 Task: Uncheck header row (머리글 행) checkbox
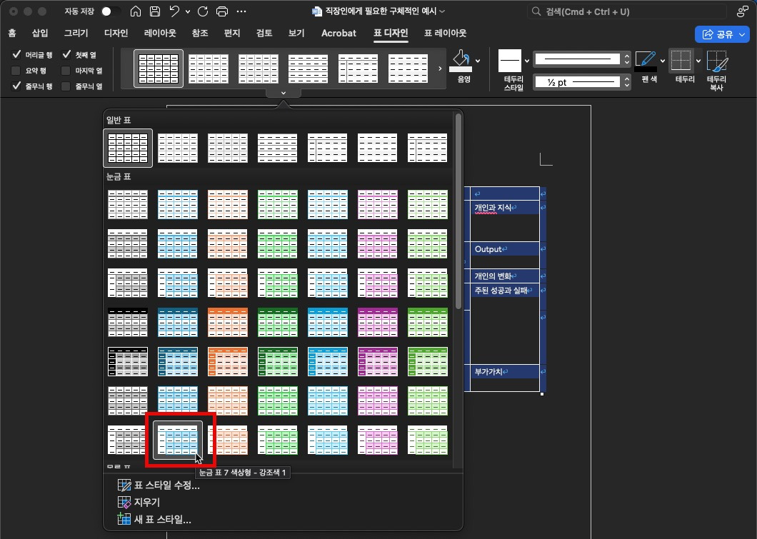[16, 54]
